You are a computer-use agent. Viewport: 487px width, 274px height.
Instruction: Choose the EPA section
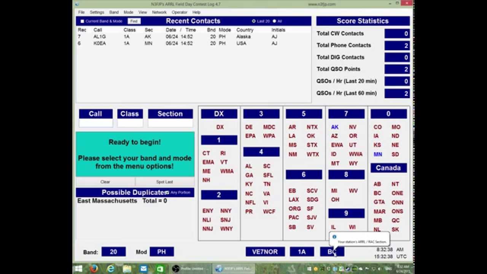pyautogui.click(x=250, y=136)
